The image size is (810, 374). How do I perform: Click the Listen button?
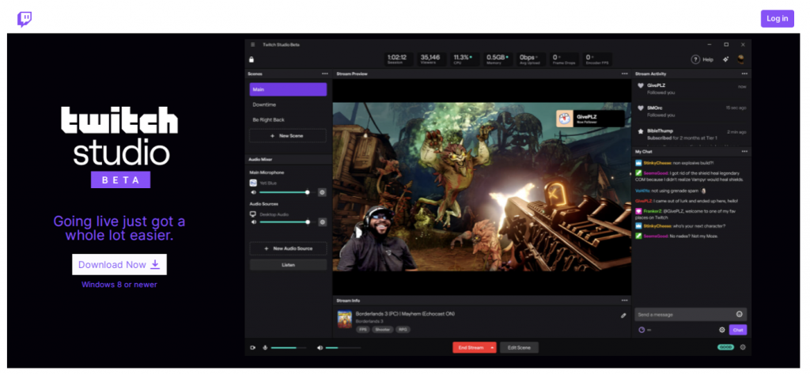[x=288, y=264]
